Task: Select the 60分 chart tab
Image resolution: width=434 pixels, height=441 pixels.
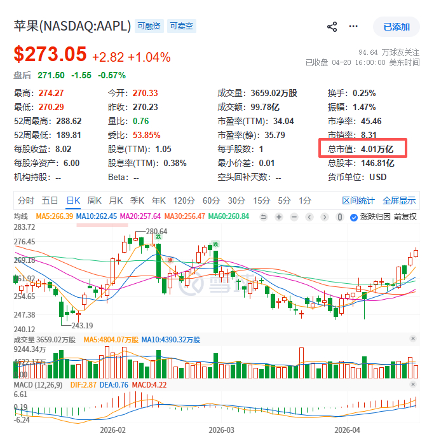Action: tap(211, 200)
